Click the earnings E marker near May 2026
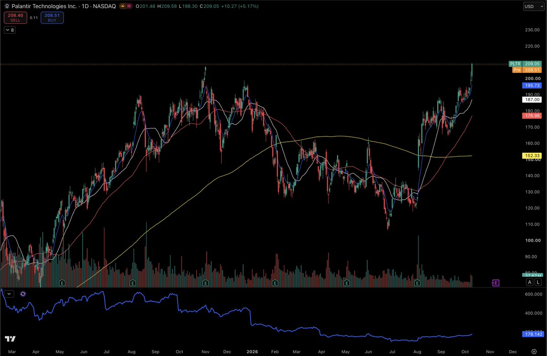 click(346, 283)
